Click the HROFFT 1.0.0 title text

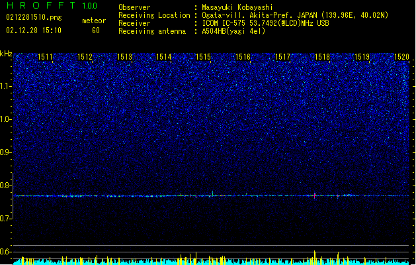[52, 5]
